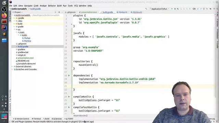The height and width of the screenshot is (123, 219).
Task: Open the Database side tool window
Action: pos(218,34)
